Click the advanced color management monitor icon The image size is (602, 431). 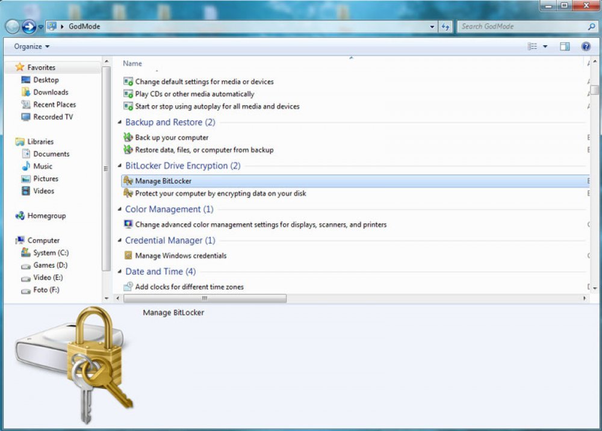tap(128, 224)
